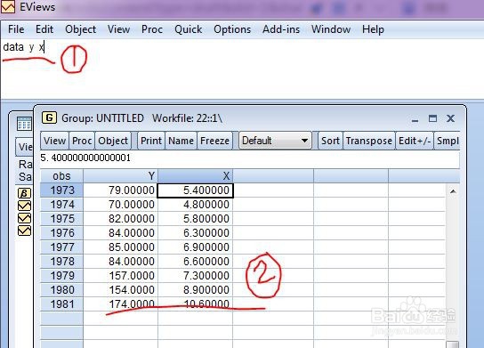Select the 1975 row header

61,219
